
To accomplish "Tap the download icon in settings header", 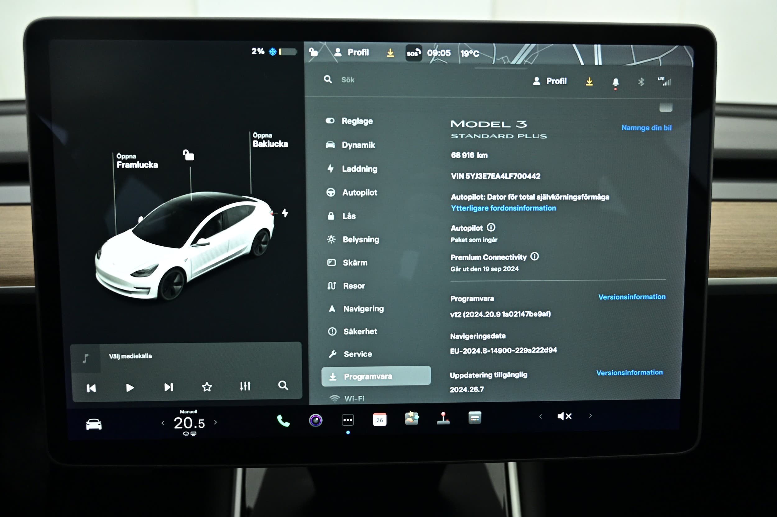I will tap(589, 81).
